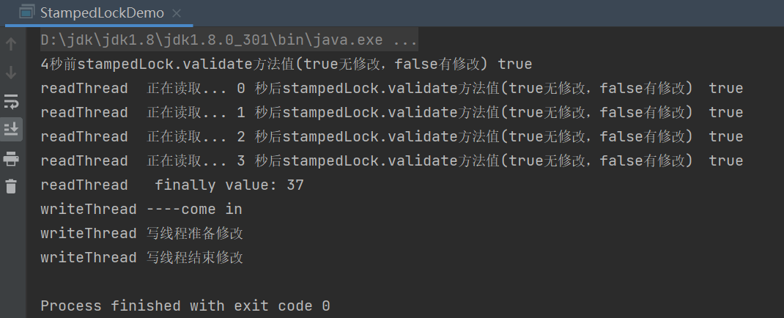Toggle soft-wrap for console output

click(11, 100)
